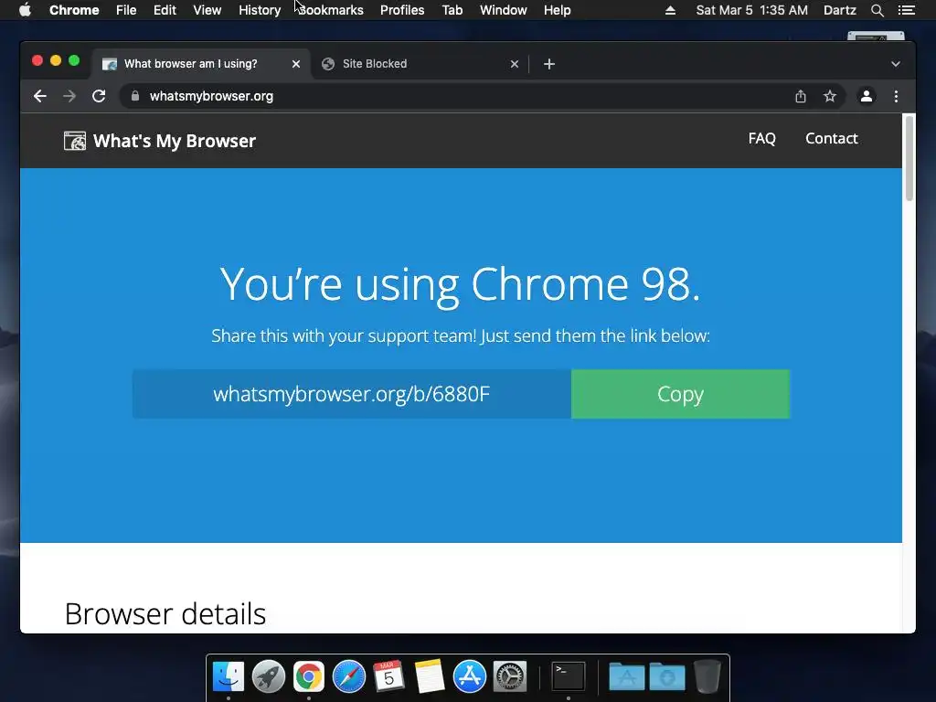Bookmark this page with the star icon

click(830, 96)
